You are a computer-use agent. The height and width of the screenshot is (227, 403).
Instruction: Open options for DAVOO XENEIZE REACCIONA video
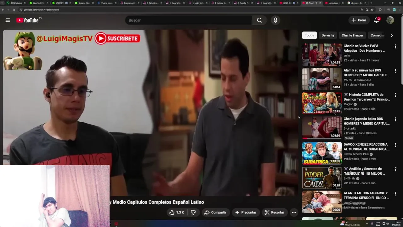coord(395,145)
